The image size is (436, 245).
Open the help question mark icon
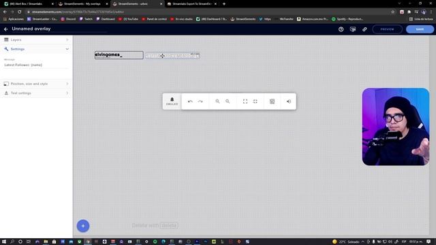pos(341,29)
